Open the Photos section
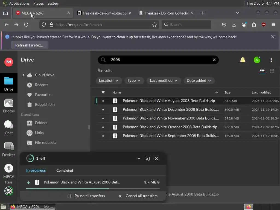Screen dimensions: 280x210 [8, 106]
